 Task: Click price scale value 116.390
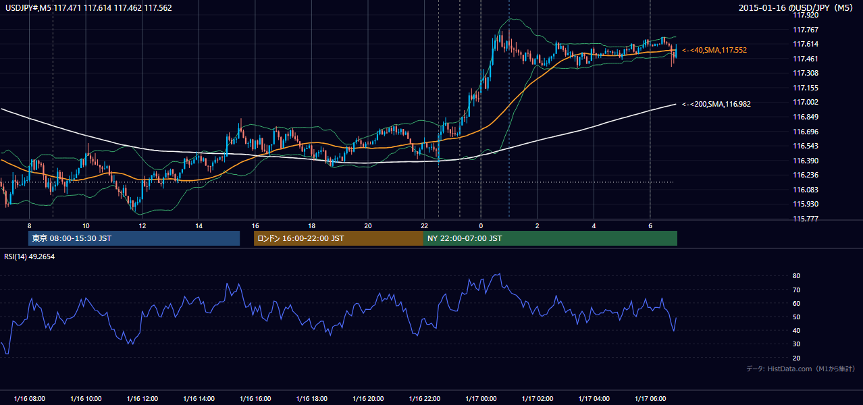(x=806, y=161)
